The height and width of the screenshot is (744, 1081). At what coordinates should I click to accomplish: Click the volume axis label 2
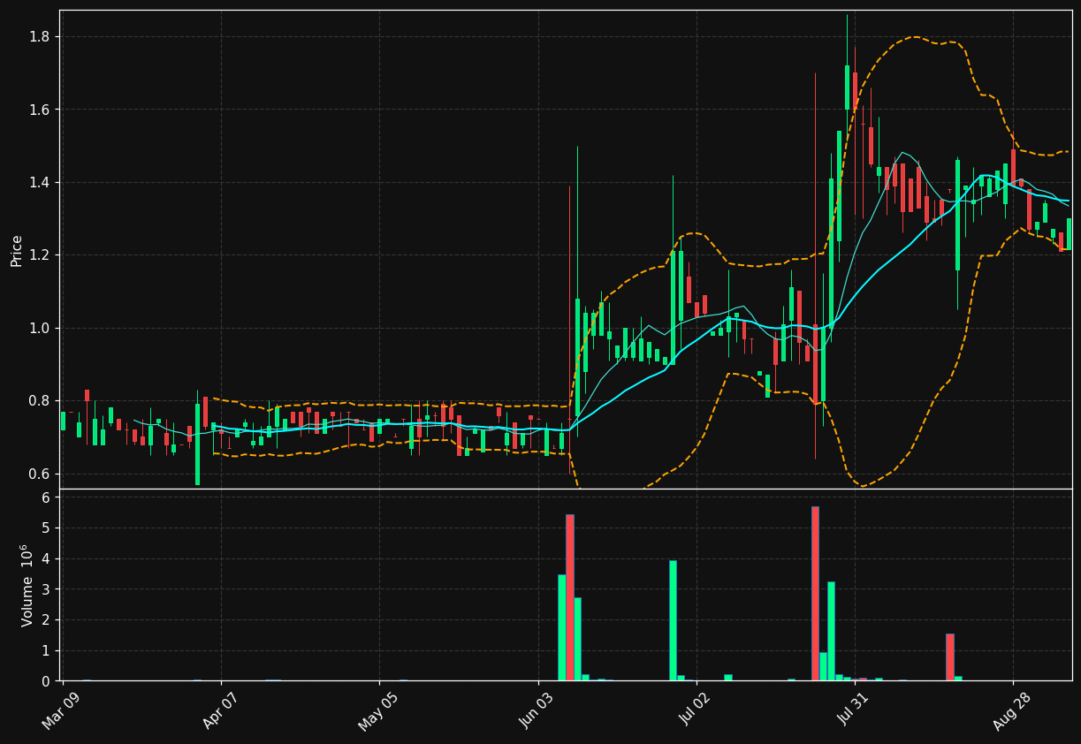48,620
